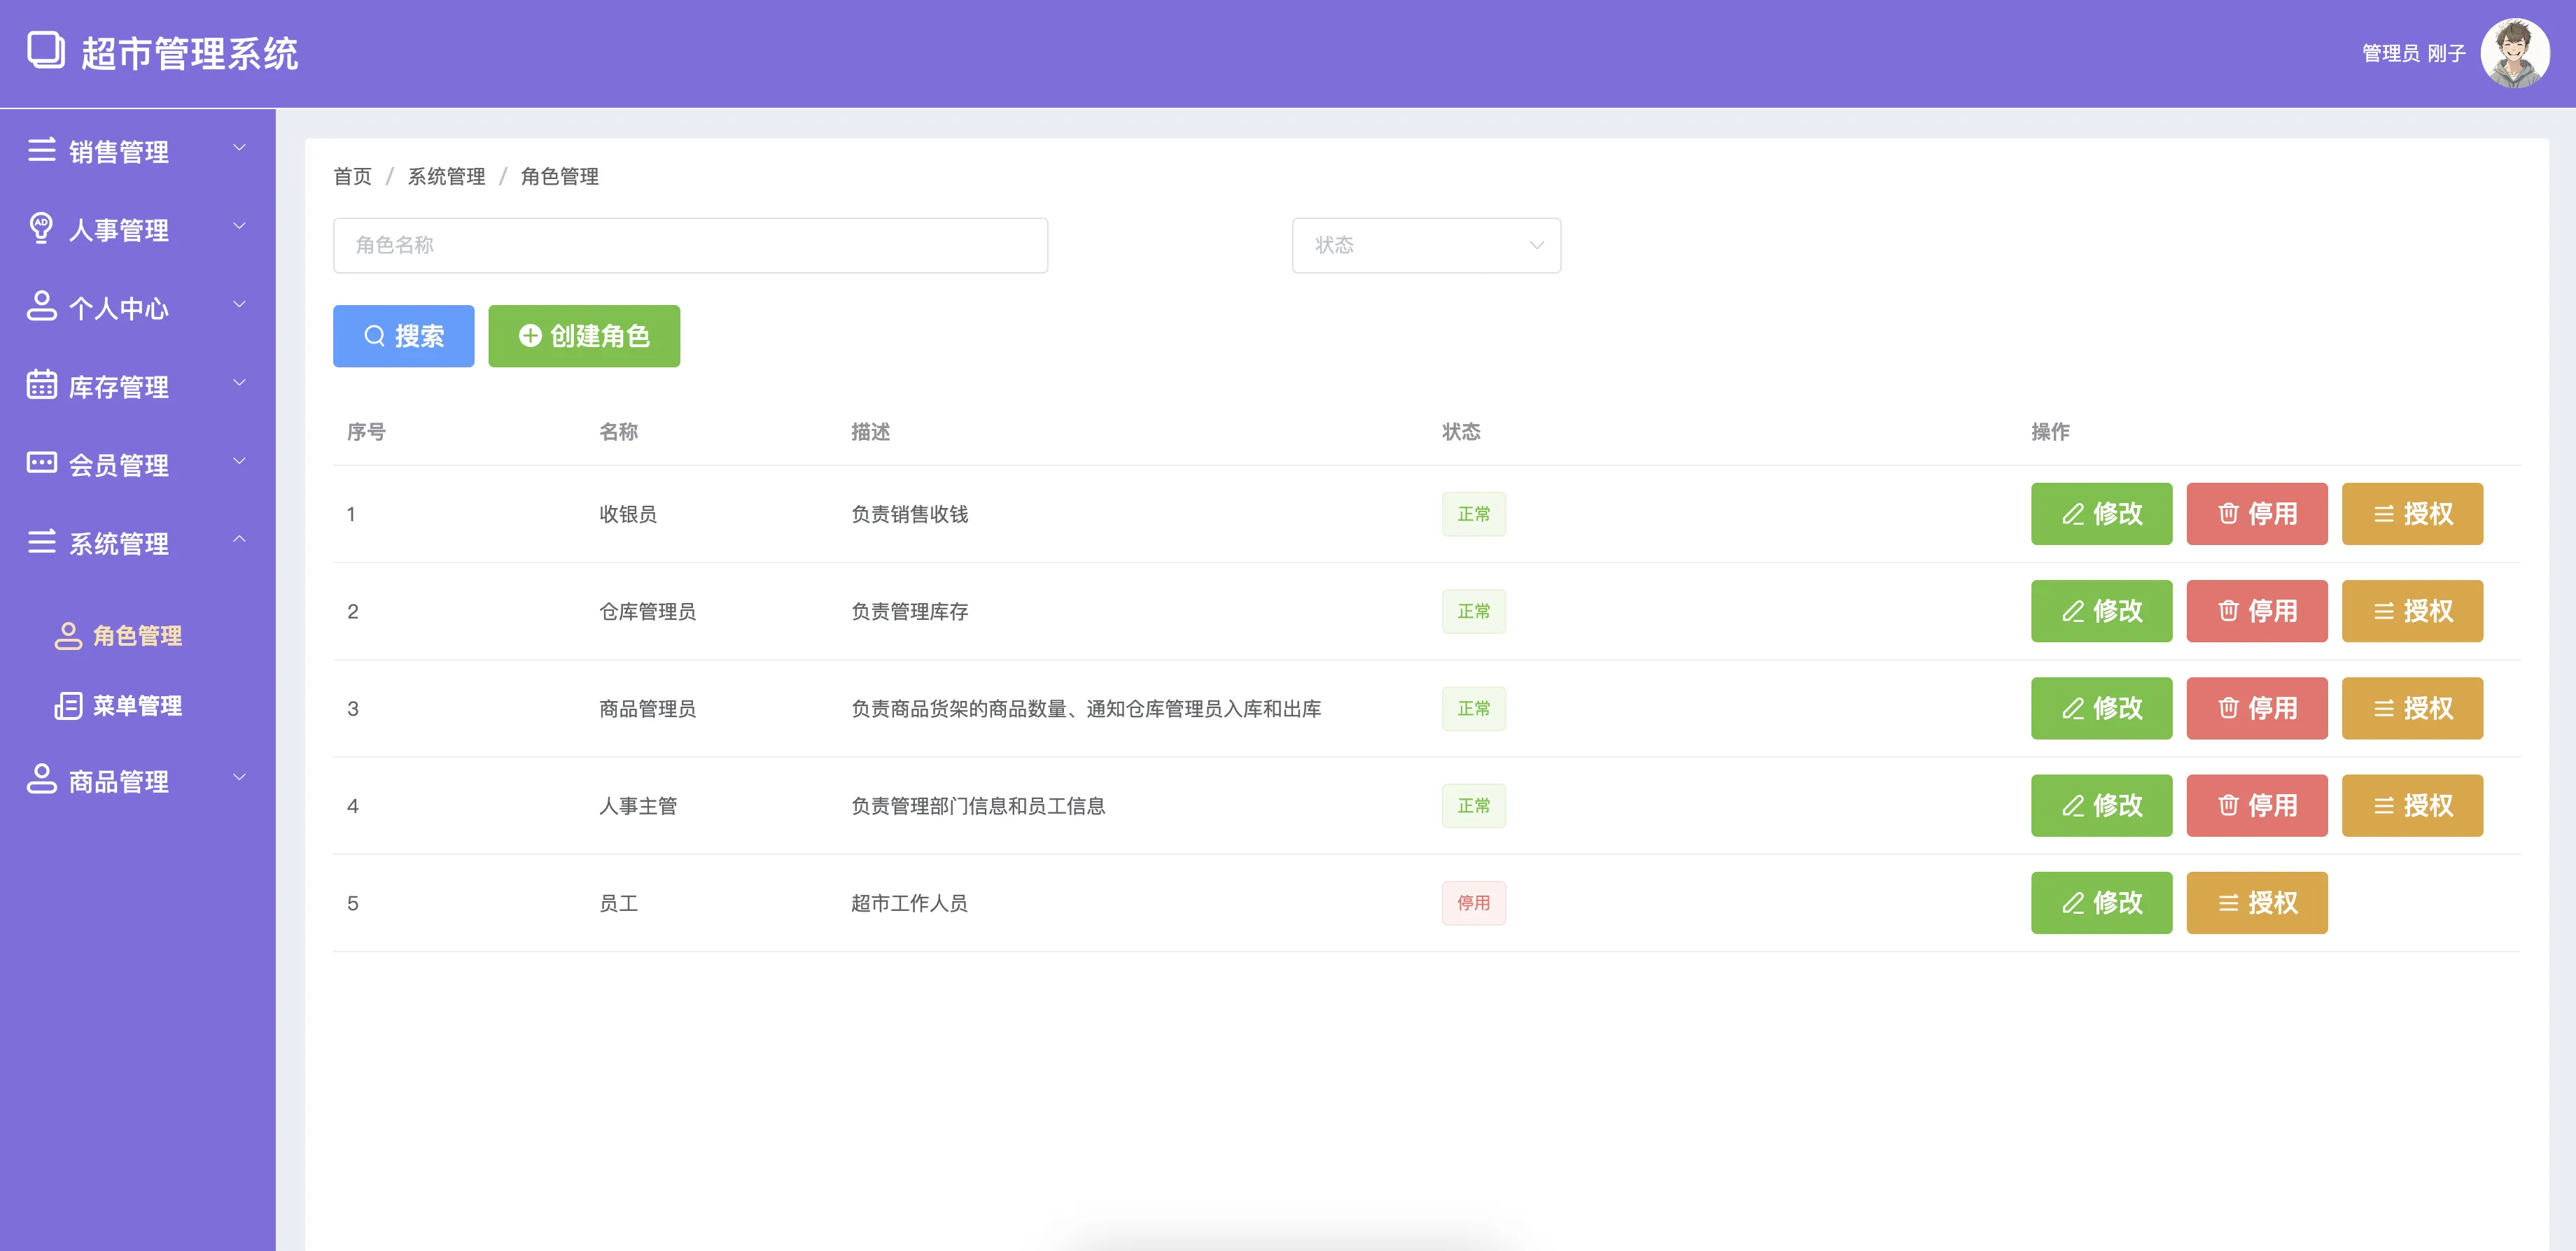The image size is (2576, 1251).
Task: Expand the 销售管理 menu chevron
Action: (x=239, y=148)
